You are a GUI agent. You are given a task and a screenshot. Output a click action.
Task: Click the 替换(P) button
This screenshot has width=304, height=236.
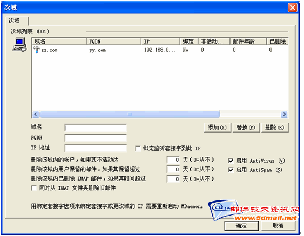point(246,128)
